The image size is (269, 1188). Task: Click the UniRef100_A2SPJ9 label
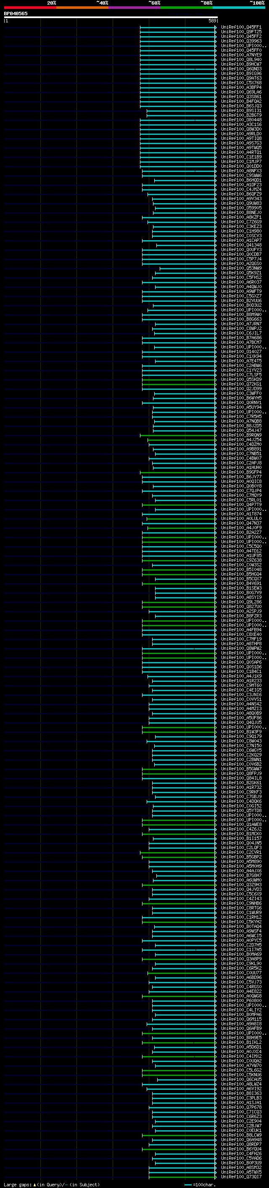241,611
